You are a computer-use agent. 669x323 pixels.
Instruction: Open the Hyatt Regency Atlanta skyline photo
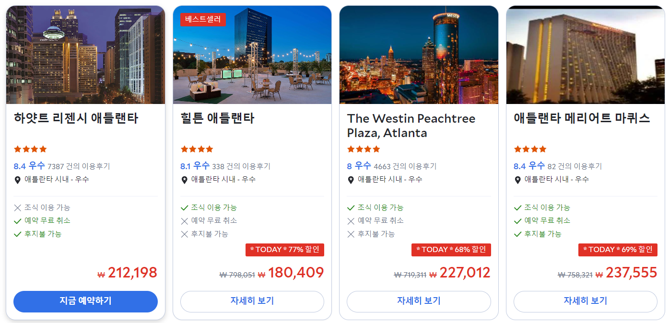[x=85, y=55]
